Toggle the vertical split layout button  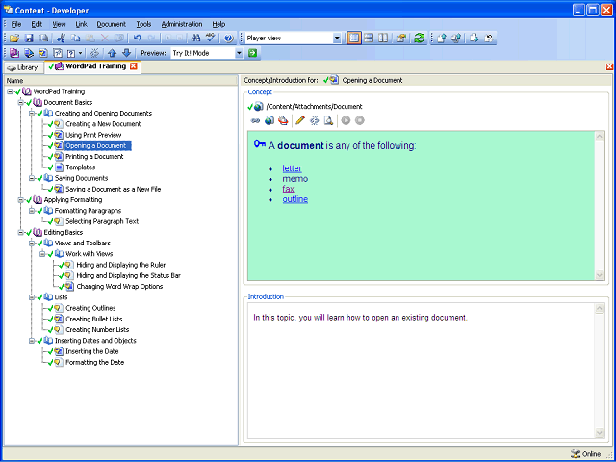pos(383,38)
